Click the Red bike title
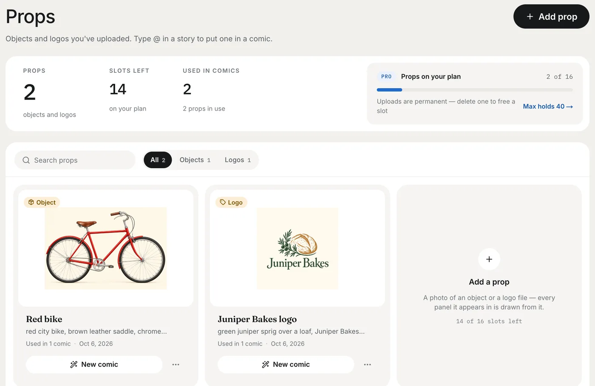 coord(44,319)
